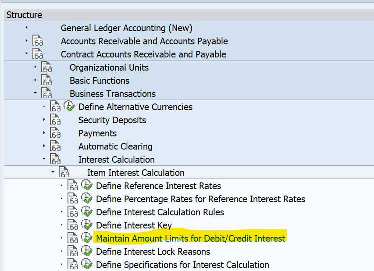Execute activity icon for Define Interest Lock Reasons

coord(87,250)
